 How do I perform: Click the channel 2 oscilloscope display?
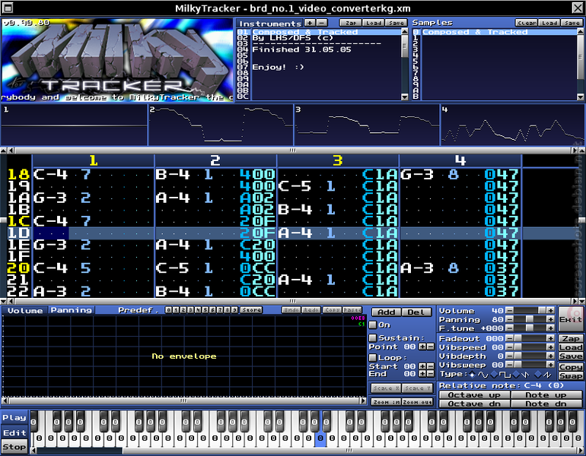click(221, 125)
